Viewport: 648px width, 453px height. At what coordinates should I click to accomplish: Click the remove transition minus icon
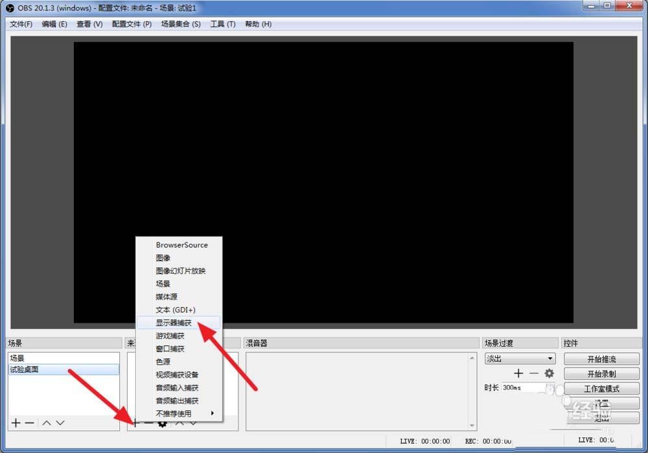tap(533, 373)
